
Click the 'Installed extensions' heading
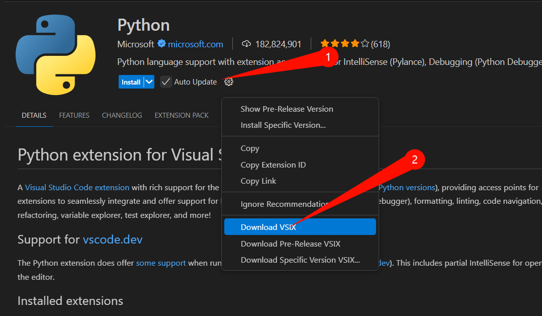[70, 301]
